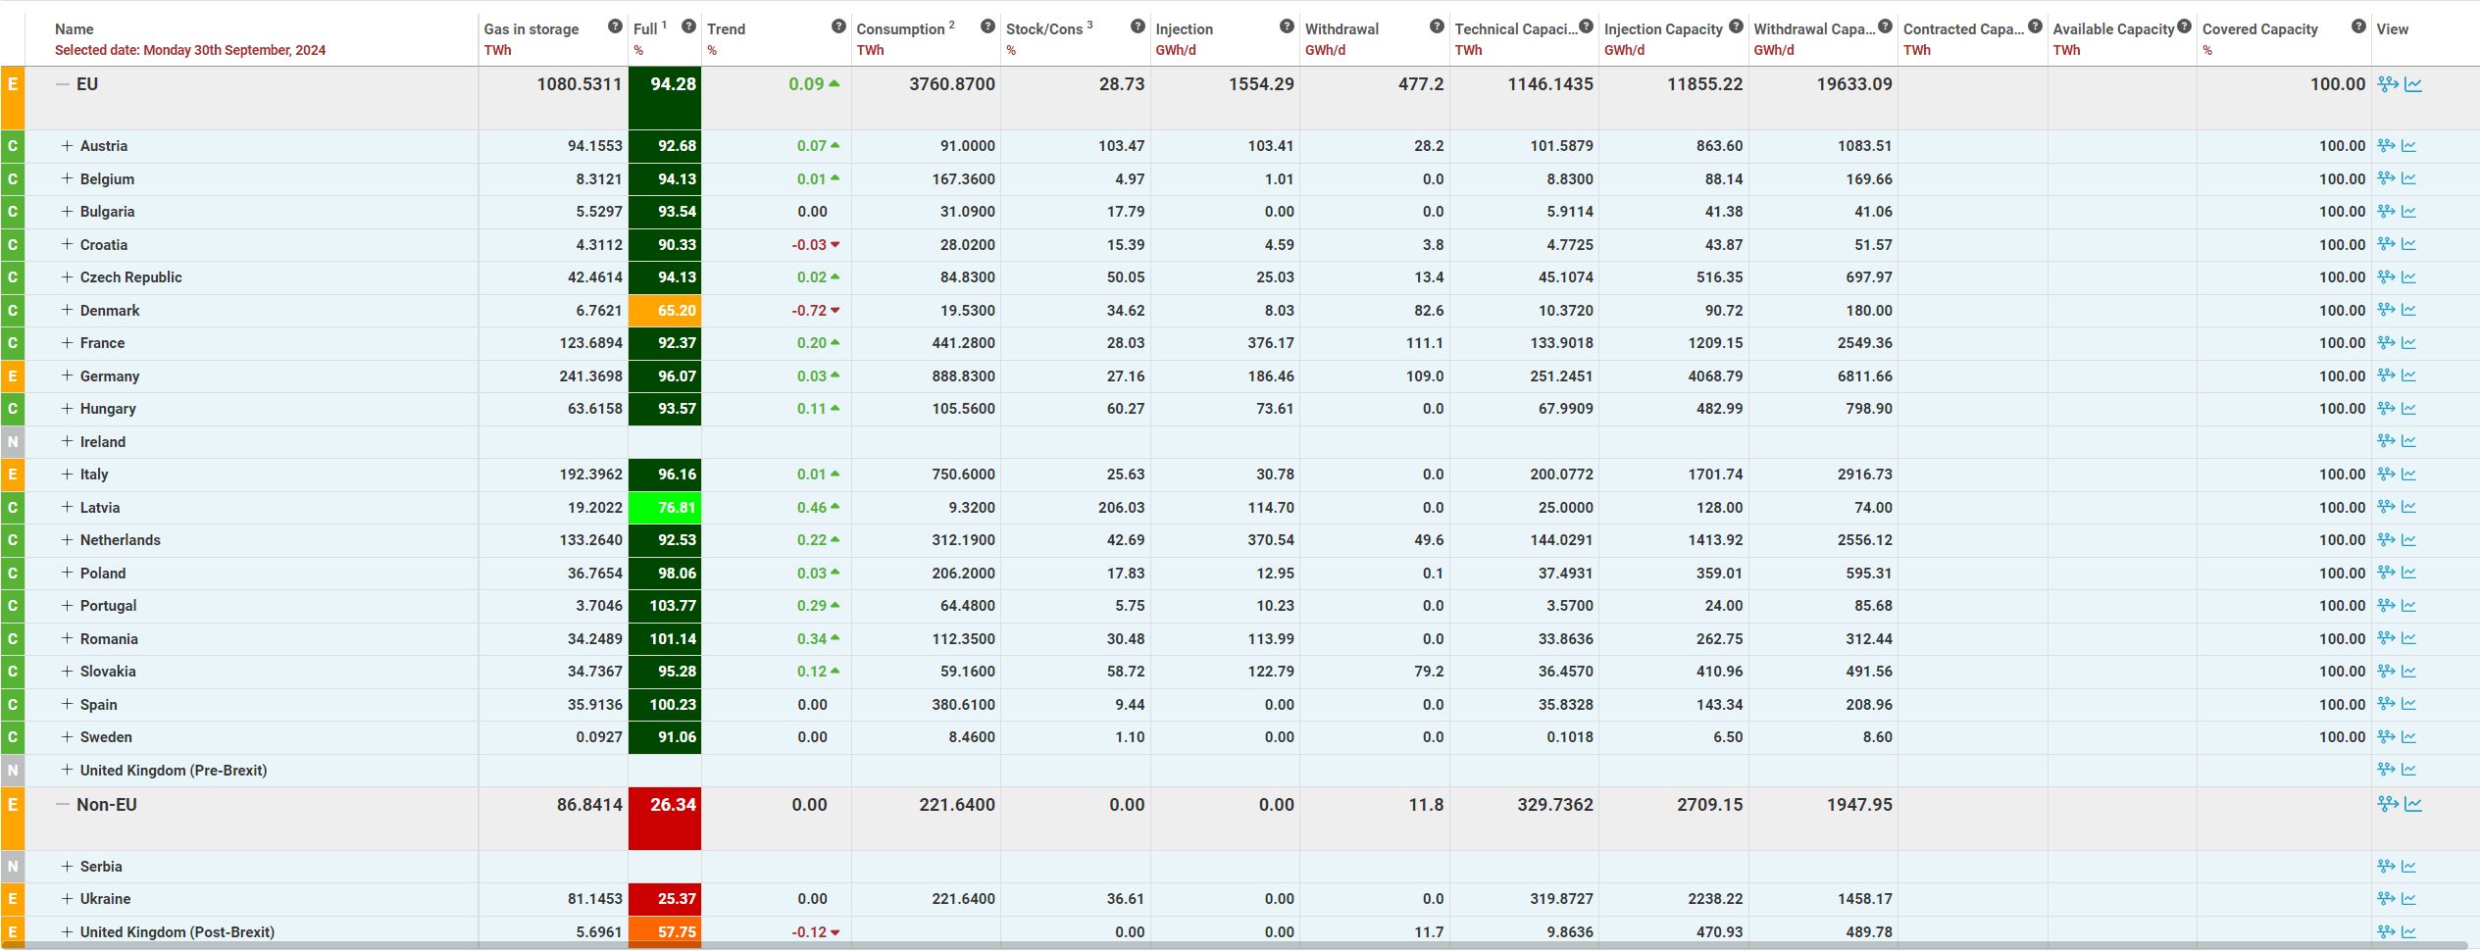Viewport: 2480px width, 951px height.
Task: Open the help icon for Trend column
Action: 838,26
